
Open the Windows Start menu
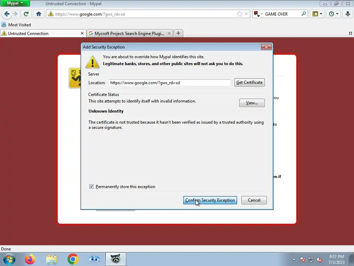click(9, 259)
